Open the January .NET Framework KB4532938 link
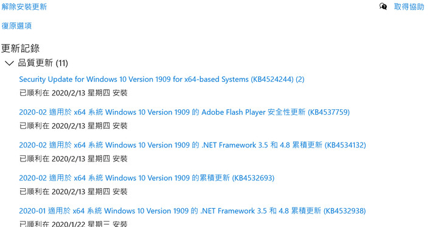The width and height of the screenshot is (438, 227). (192, 211)
